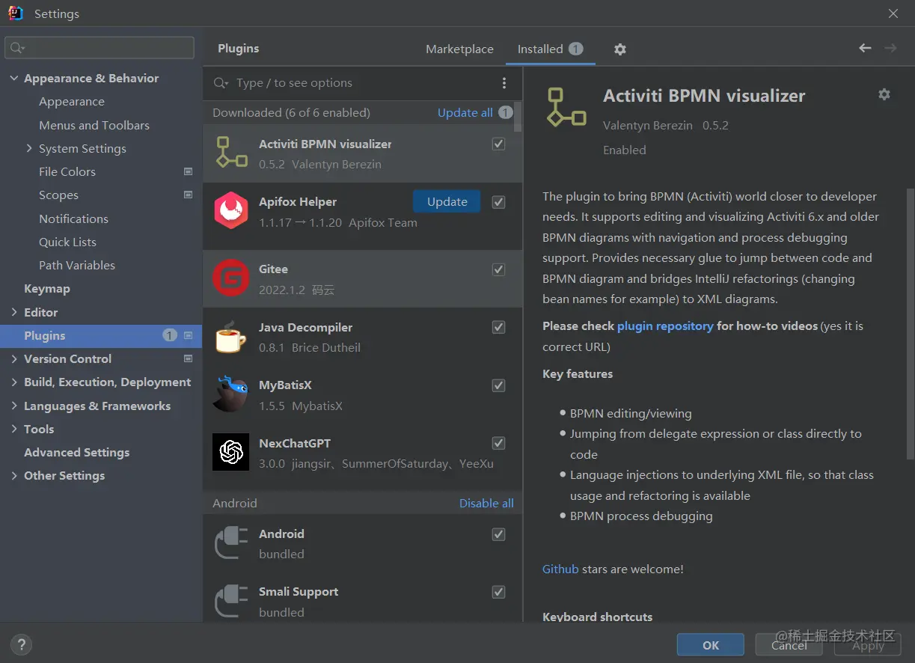Focus settings search field
This screenshot has width=915, height=663.
tap(100, 48)
